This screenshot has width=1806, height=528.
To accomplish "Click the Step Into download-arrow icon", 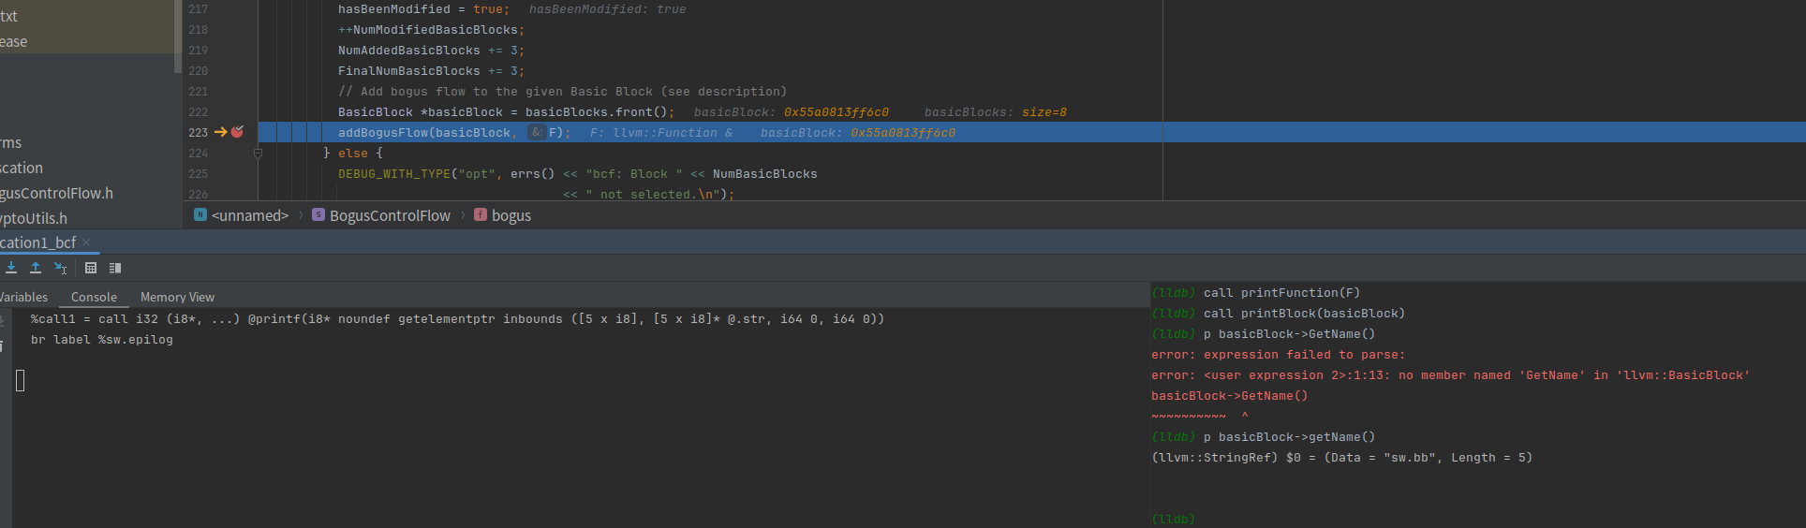I will tap(11, 268).
